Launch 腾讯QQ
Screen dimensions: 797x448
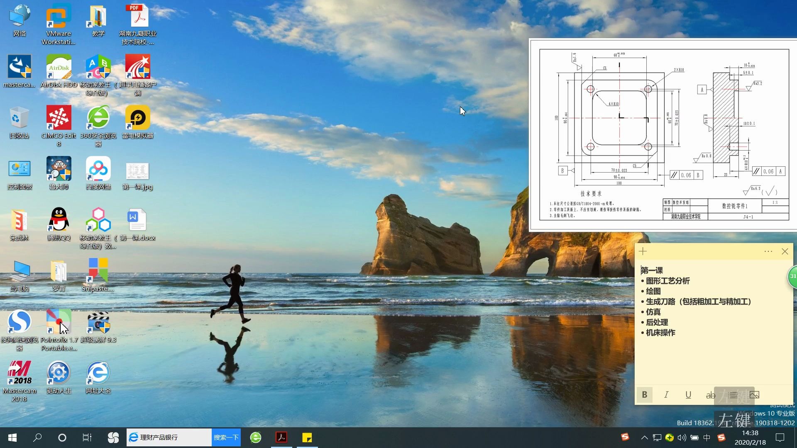coord(59,224)
